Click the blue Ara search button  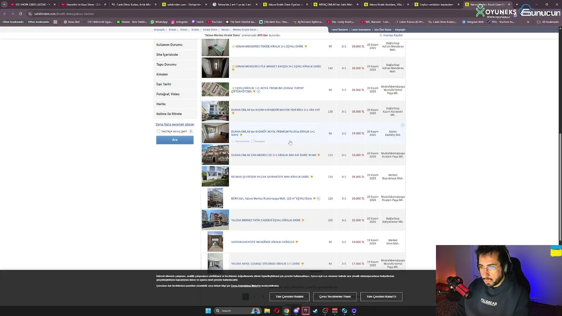click(x=175, y=140)
